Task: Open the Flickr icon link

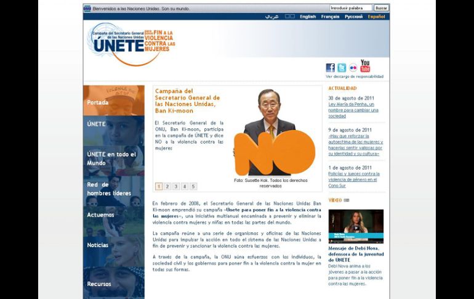Action: 353,68
